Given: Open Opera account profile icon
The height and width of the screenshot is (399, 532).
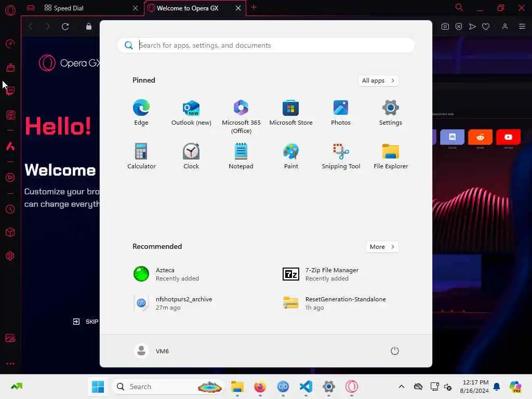Looking at the screenshot, I should (x=505, y=26).
